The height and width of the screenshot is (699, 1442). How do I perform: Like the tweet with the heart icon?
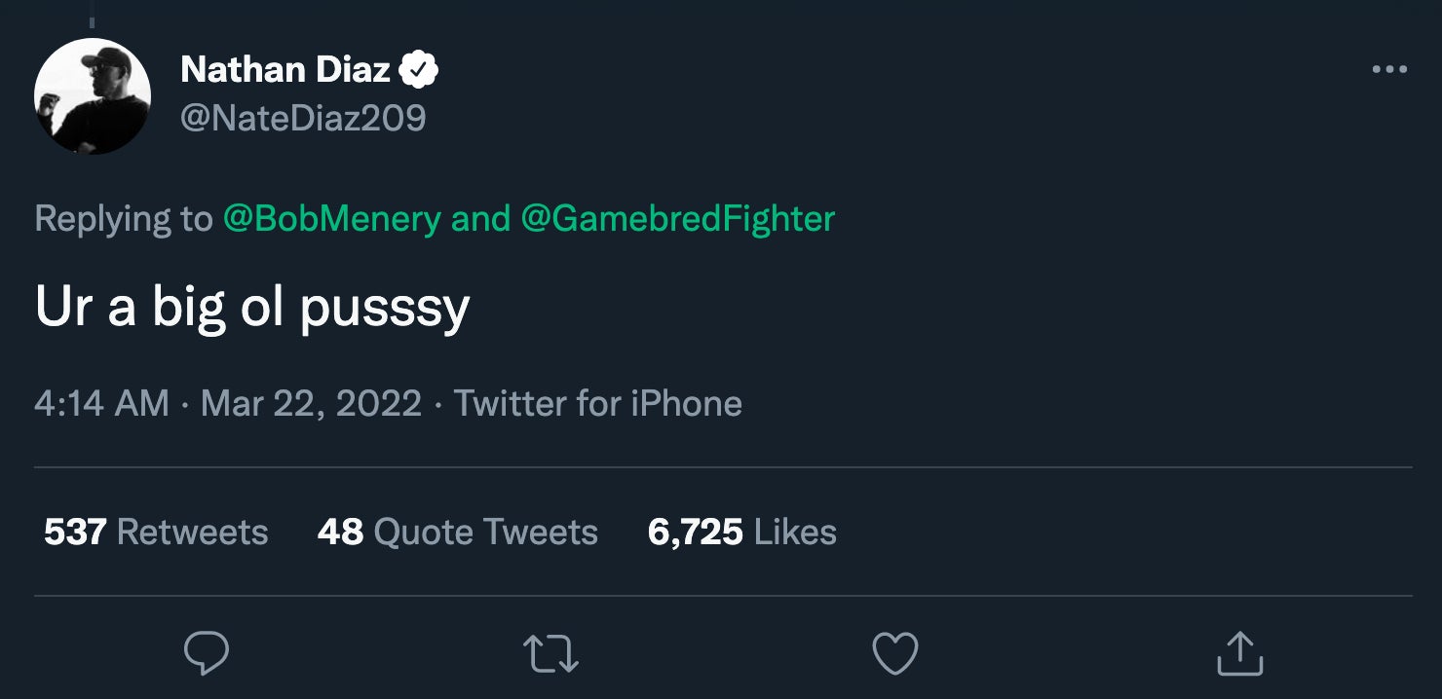[x=894, y=653]
